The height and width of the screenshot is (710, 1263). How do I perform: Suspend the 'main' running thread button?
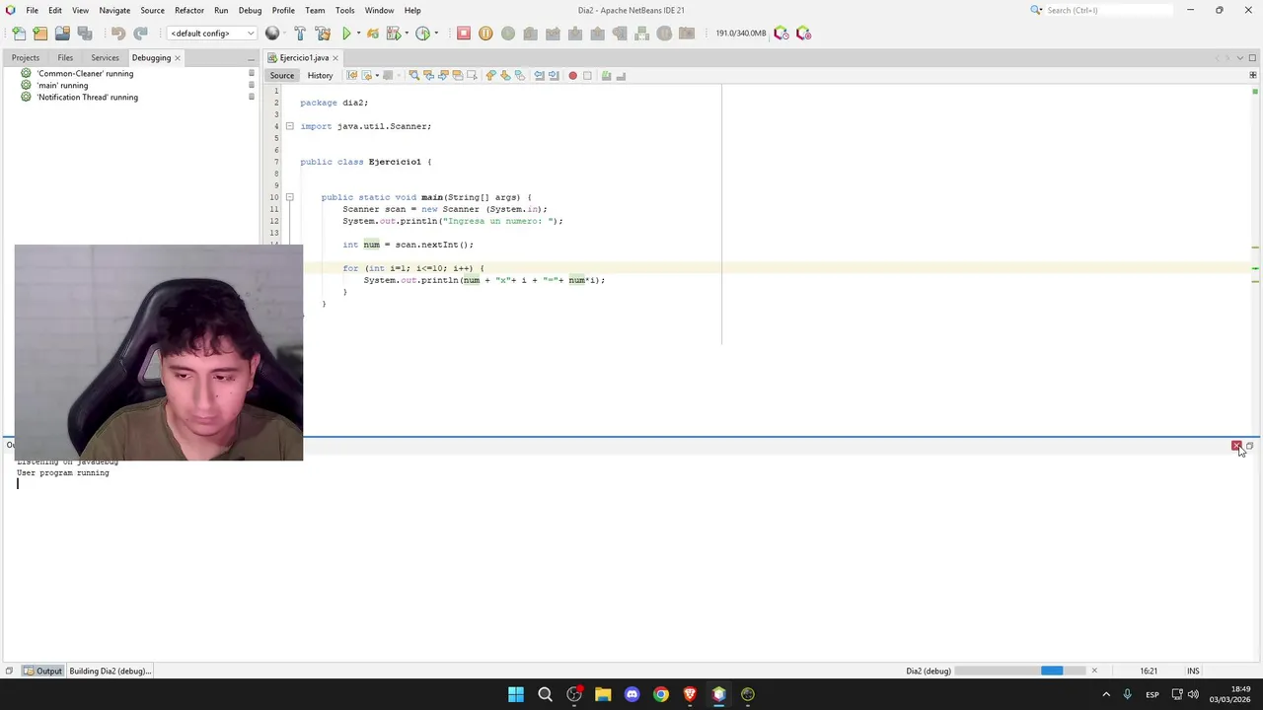tap(252, 85)
